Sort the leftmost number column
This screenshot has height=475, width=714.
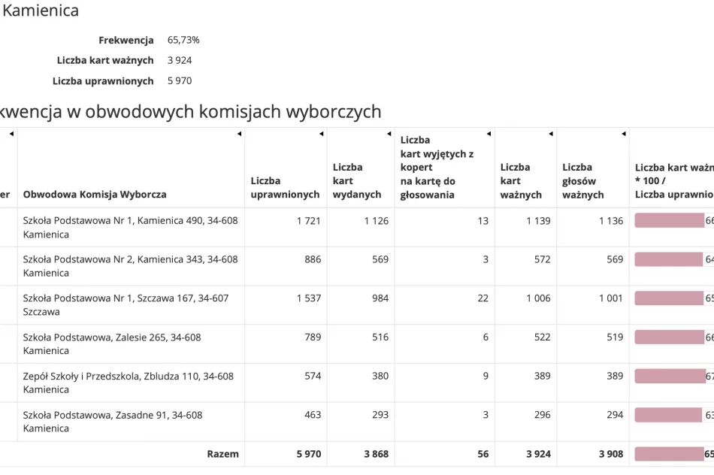click(x=11, y=133)
